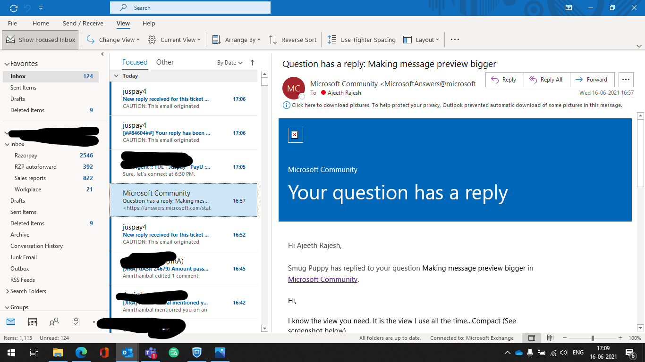Click Reply All in reading pane

point(547,80)
